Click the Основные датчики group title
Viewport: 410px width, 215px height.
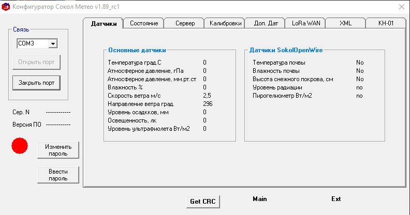click(x=137, y=50)
